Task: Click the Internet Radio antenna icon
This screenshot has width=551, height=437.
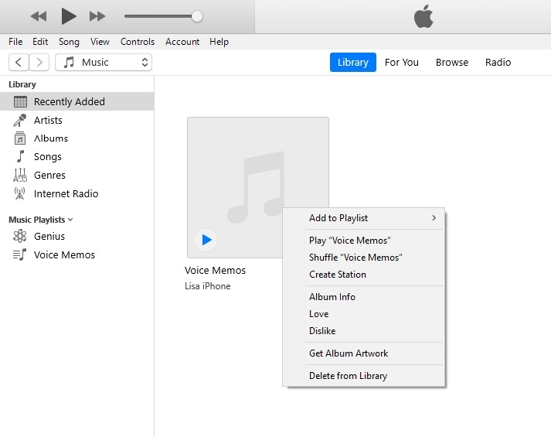Action: 19,193
